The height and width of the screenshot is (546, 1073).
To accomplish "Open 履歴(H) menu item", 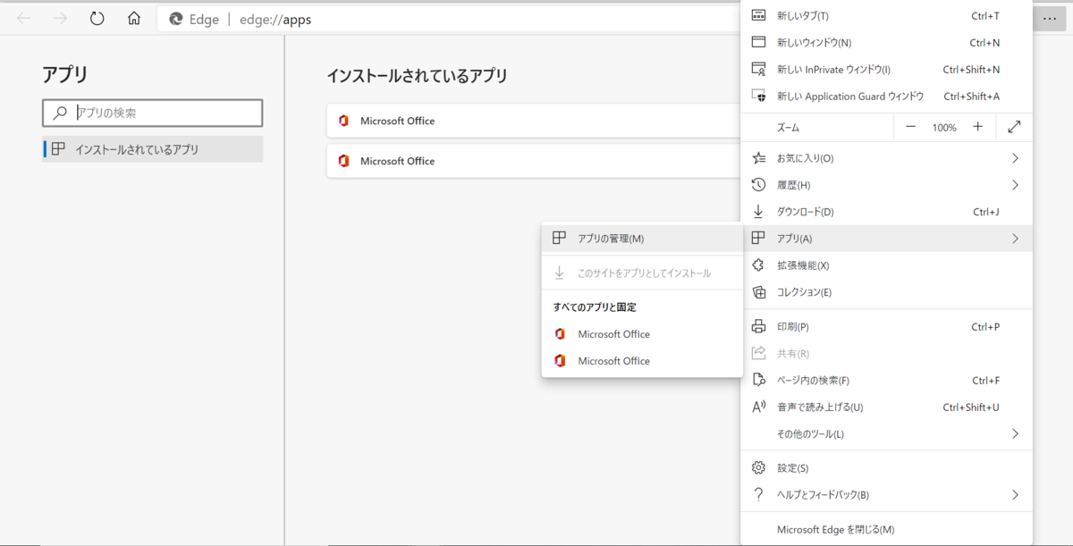I will coord(887,185).
